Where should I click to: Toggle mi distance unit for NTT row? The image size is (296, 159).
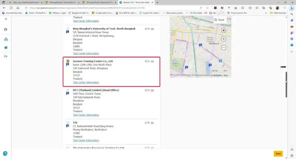point(152,90)
